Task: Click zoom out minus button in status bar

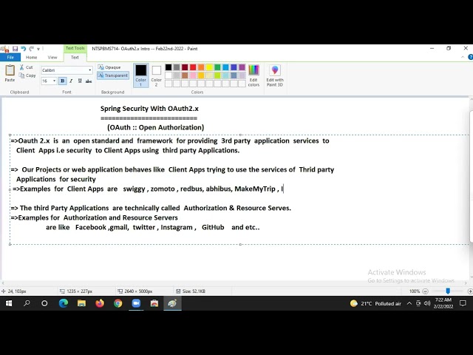Action: click(x=426, y=291)
